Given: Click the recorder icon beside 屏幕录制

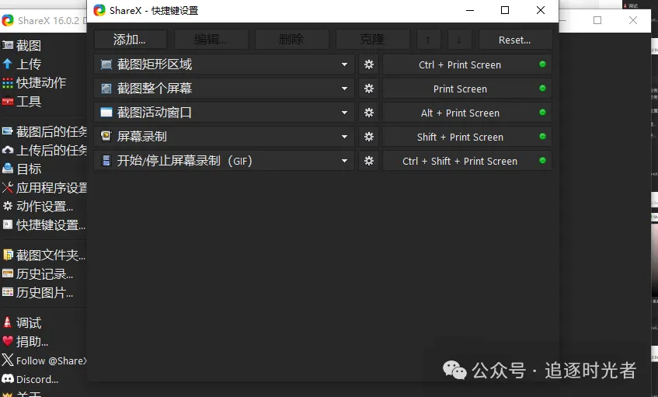Looking at the screenshot, I should (106, 137).
